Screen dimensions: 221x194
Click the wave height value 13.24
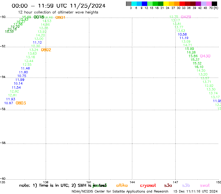34,50
